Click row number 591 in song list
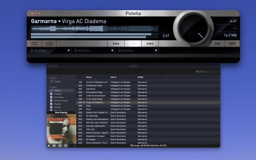This screenshot has height=160, width=256. point(80,82)
